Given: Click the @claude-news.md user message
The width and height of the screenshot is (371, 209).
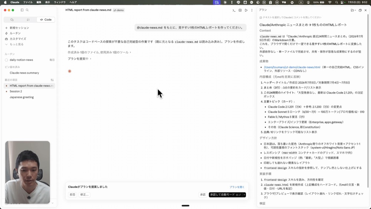Looking at the screenshot, I should click(190, 28).
